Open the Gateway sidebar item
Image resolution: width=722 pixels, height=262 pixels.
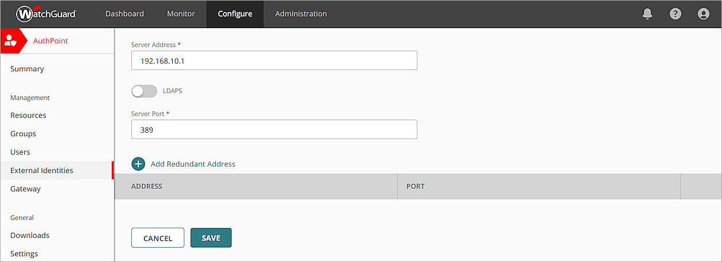click(25, 188)
